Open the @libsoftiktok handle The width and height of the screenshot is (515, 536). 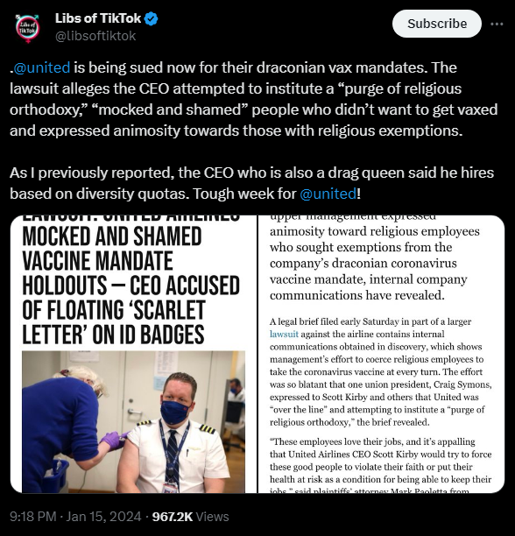tap(95, 36)
